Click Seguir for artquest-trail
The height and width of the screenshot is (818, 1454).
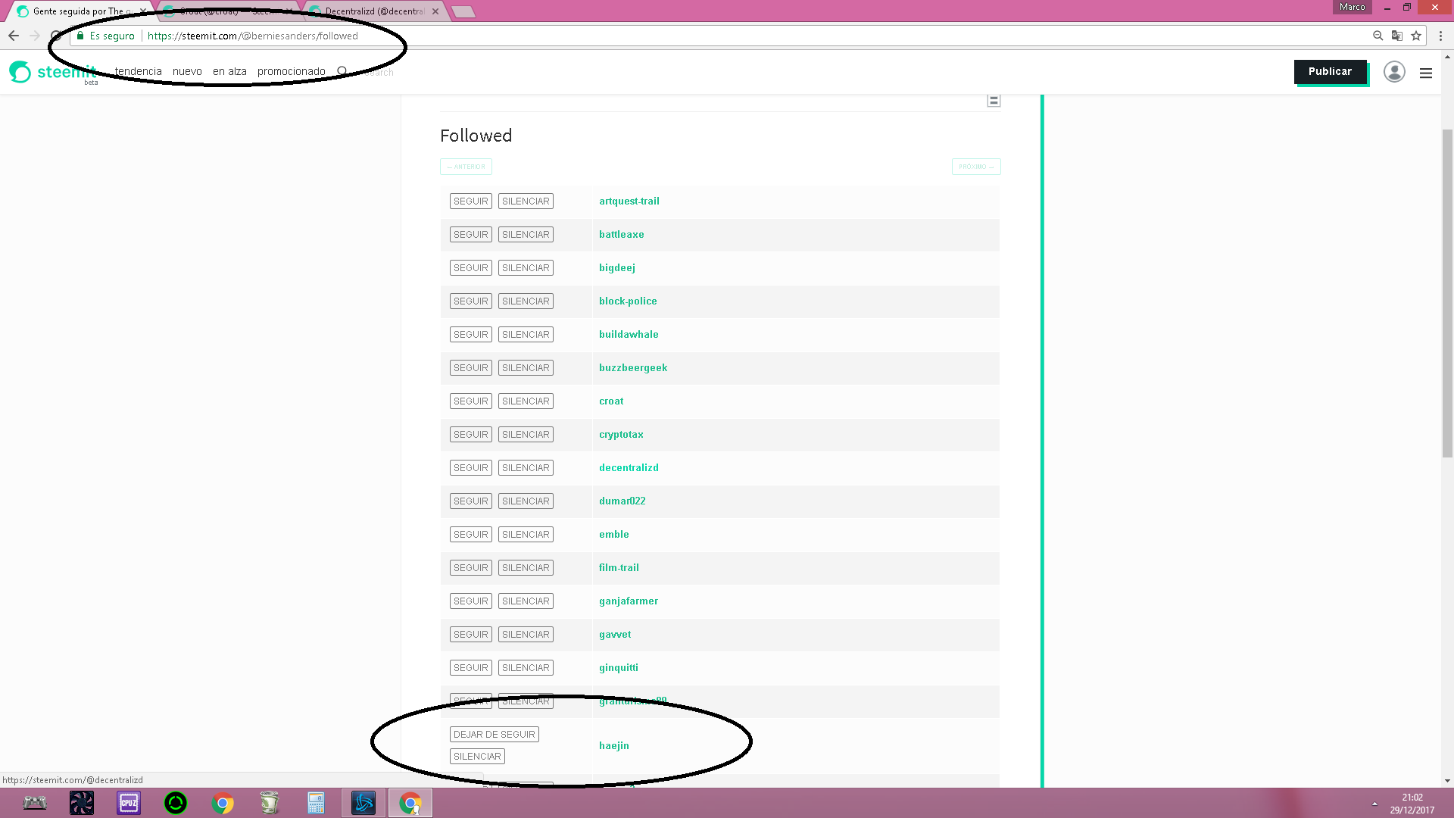(x=471, y=201)
